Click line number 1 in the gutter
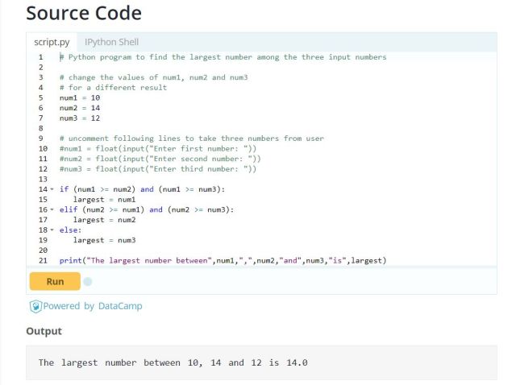The height and width of the screenshot is (385, 516). point(40,57)
